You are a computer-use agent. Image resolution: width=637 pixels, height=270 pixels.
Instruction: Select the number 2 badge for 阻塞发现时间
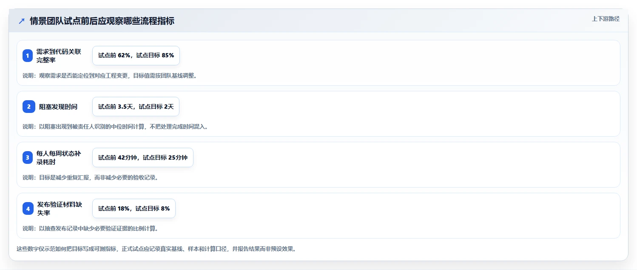29,107
